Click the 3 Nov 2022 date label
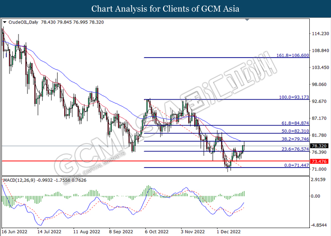This screenshot has height=236, width=331. [193, 232]
